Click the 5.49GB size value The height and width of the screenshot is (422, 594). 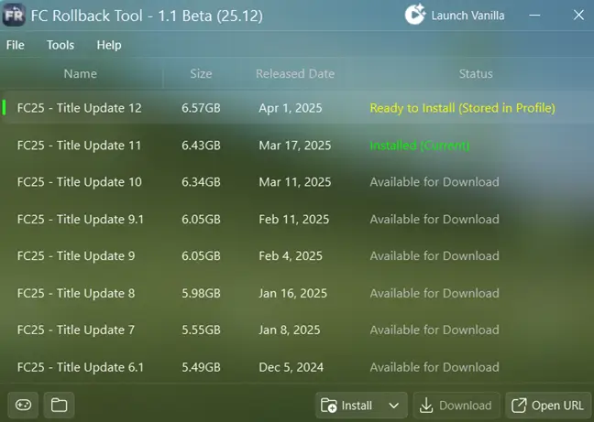pyautogui.click(x=201, y=367)
